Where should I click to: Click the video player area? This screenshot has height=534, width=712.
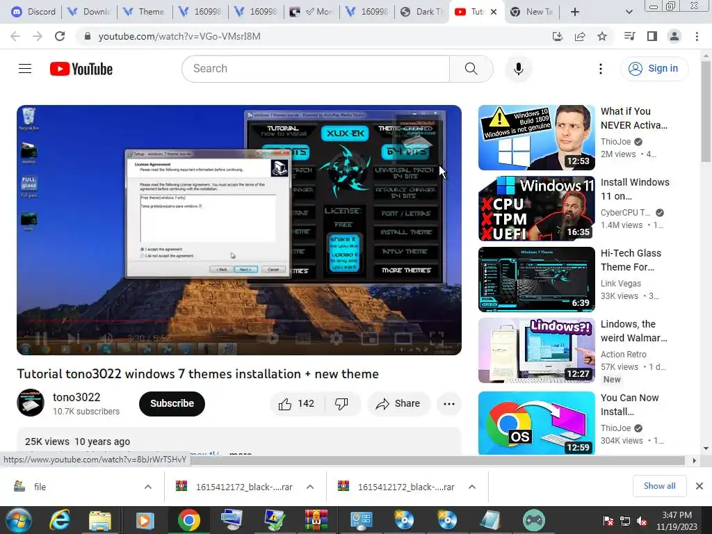239,229
